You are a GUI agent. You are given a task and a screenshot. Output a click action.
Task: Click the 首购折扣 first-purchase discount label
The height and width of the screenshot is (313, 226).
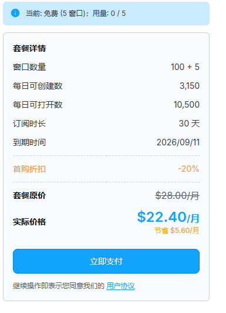29,169
